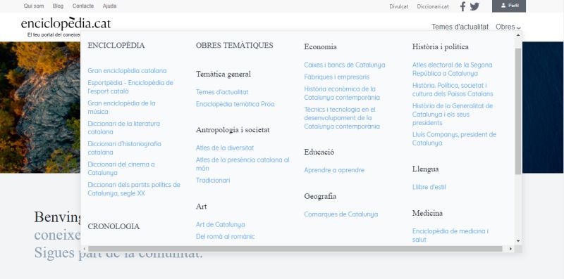
Task: Open the Tradicionari link
Action: 213,181
